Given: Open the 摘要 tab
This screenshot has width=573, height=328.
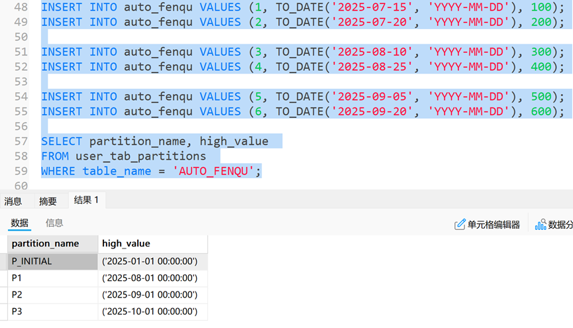Looking at the screenshot, I should point(48,201).
